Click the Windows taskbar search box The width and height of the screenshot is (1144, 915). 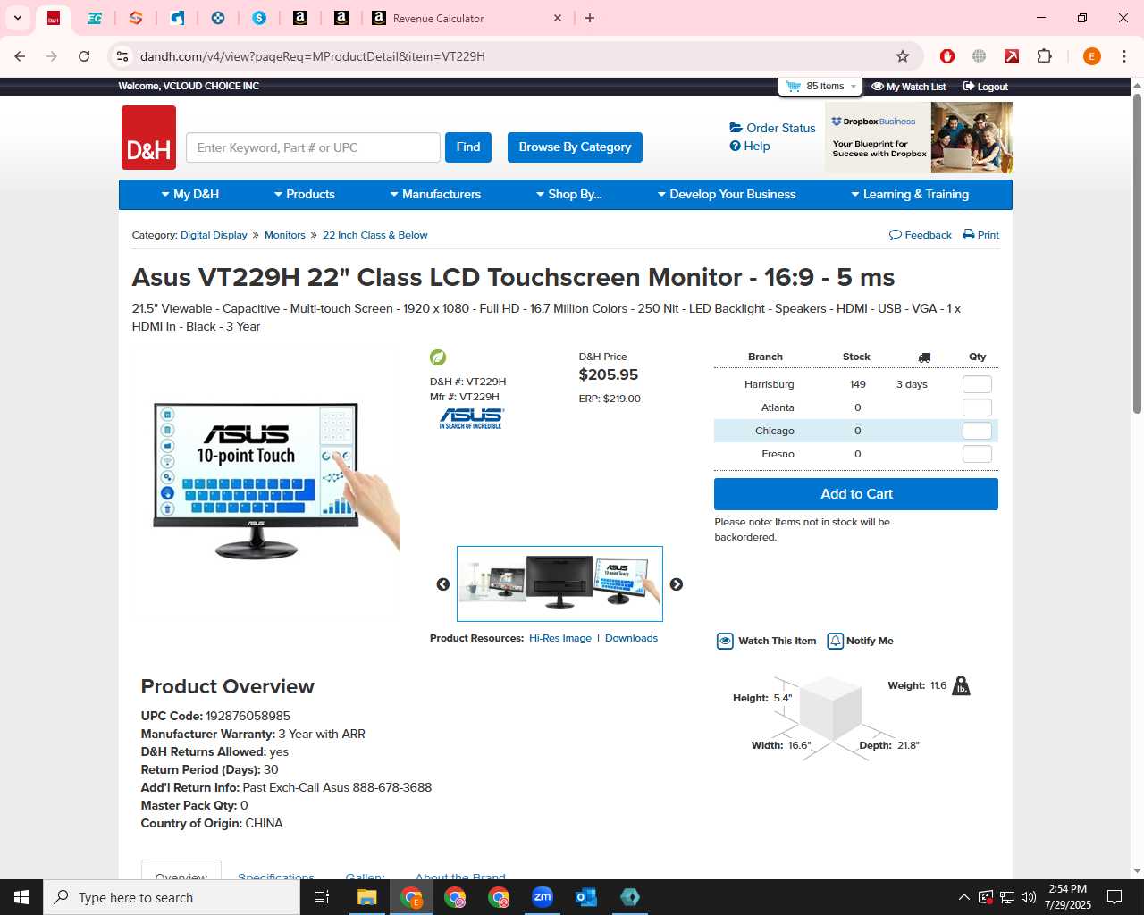(x=172, y=897)
